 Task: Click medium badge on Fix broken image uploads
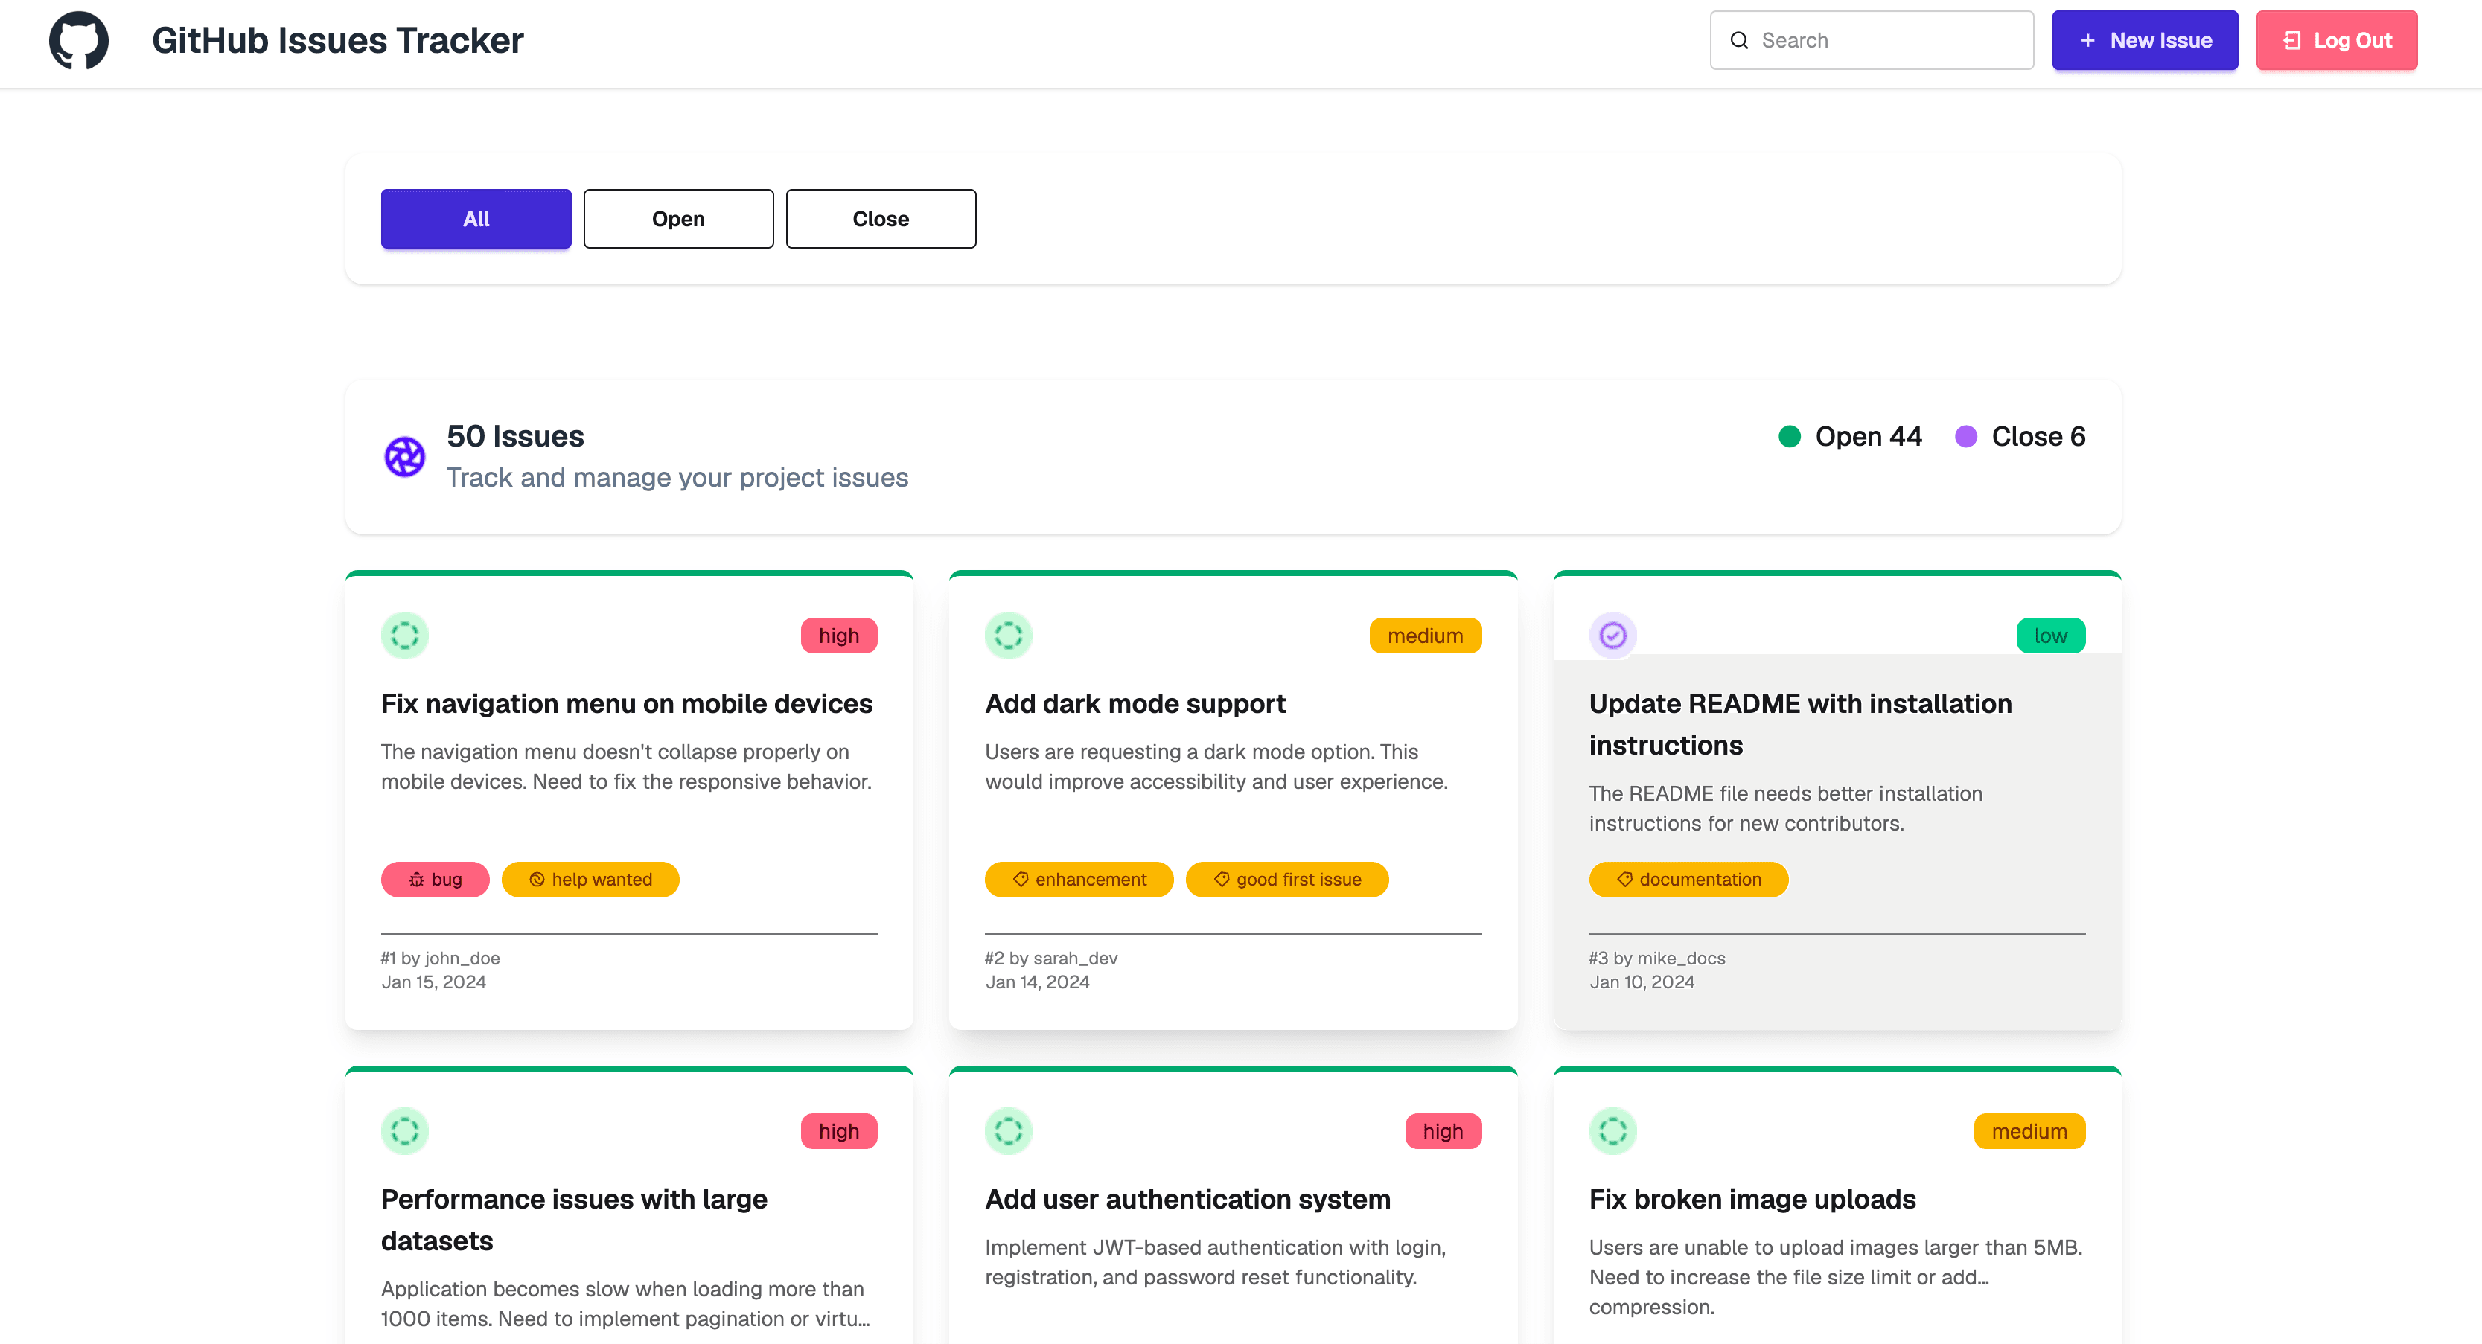tap(2029, 1131)
